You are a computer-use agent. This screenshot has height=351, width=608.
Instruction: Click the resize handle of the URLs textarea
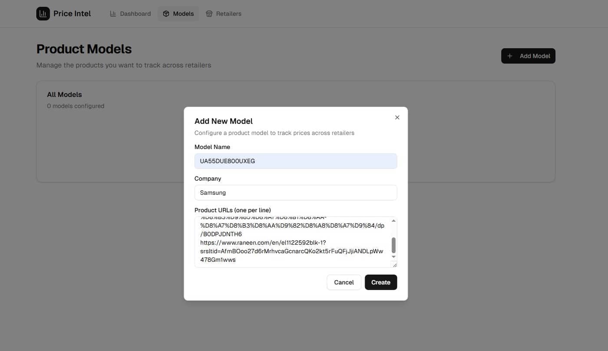click(x=395, y=265)
